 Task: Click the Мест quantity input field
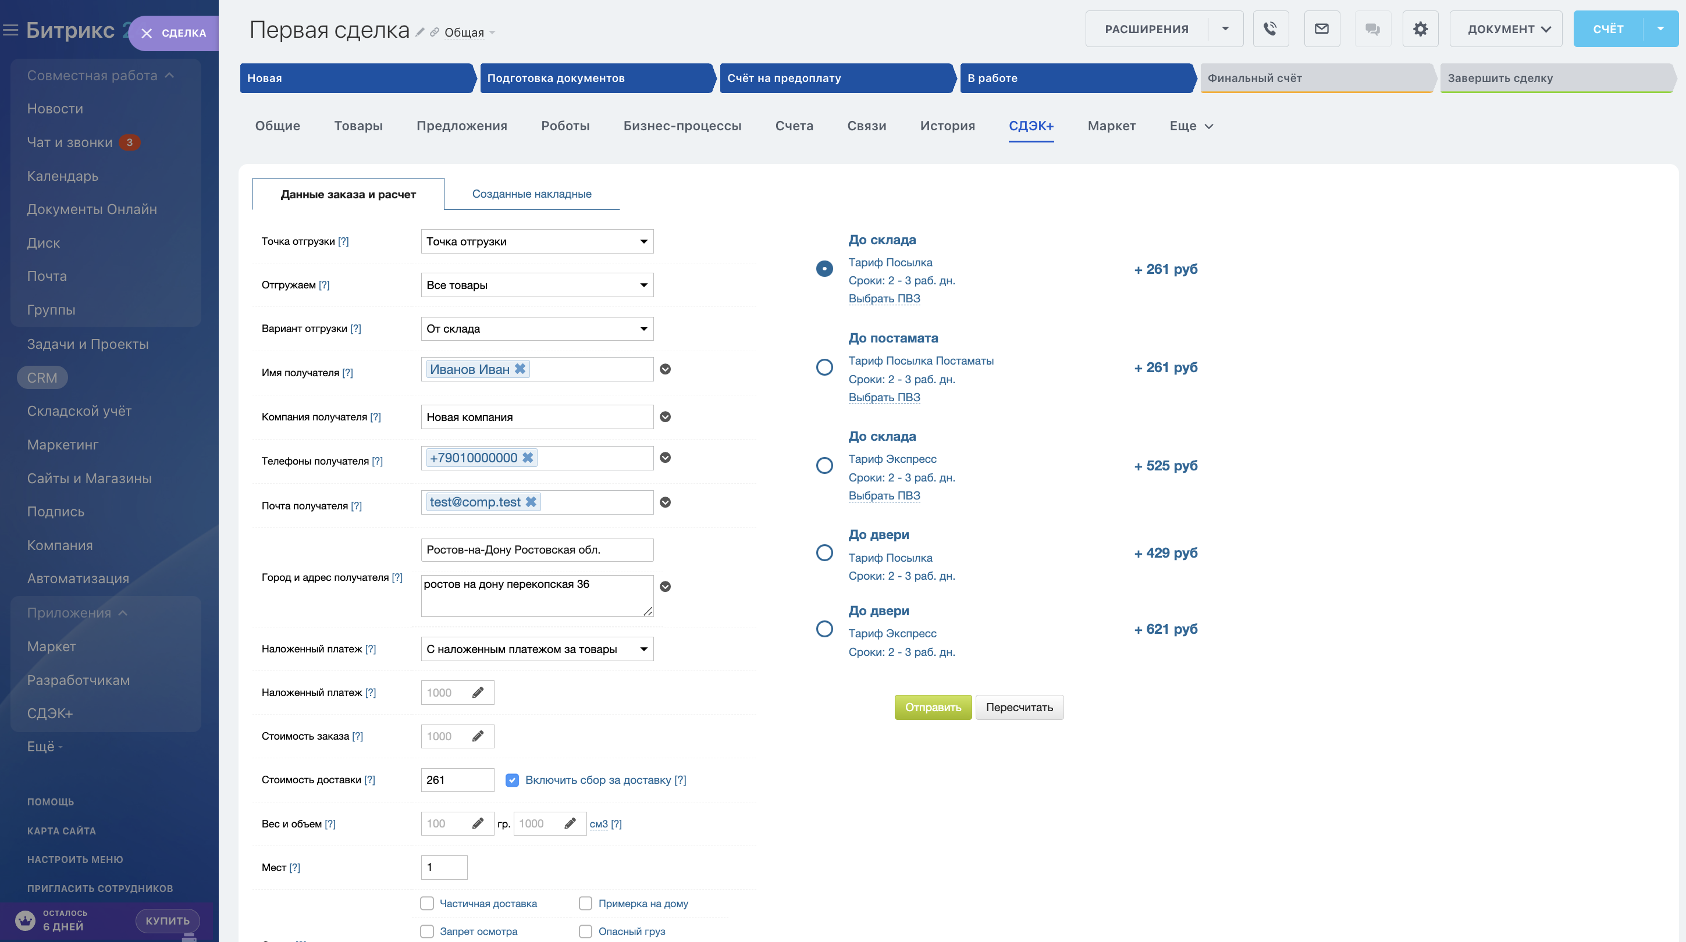(444, 868)
